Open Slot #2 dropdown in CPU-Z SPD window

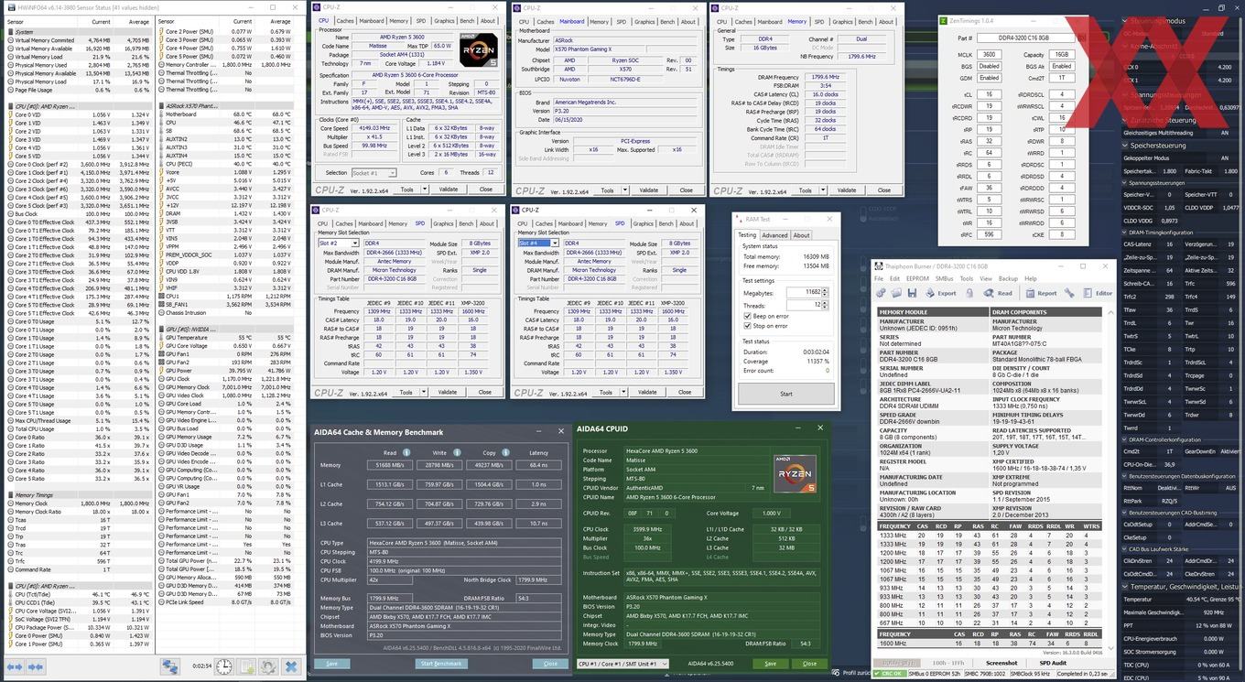338,244
